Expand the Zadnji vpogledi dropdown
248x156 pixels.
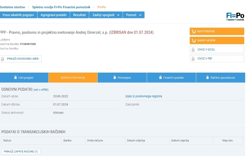106,15
